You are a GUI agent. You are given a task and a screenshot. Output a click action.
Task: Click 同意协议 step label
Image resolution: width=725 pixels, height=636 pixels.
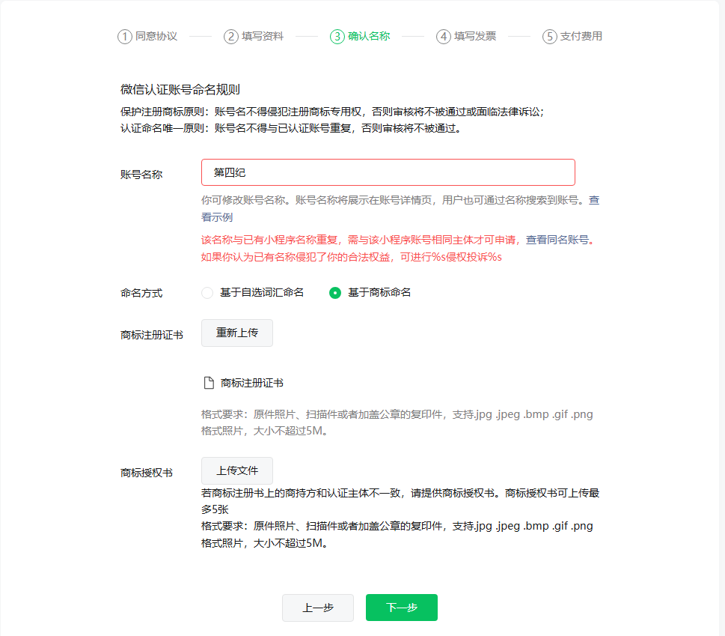pos(156,36)
